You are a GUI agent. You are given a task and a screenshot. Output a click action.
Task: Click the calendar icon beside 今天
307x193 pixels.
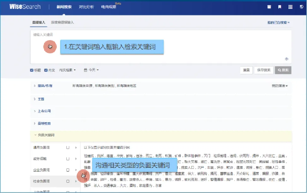click(85, 70)
